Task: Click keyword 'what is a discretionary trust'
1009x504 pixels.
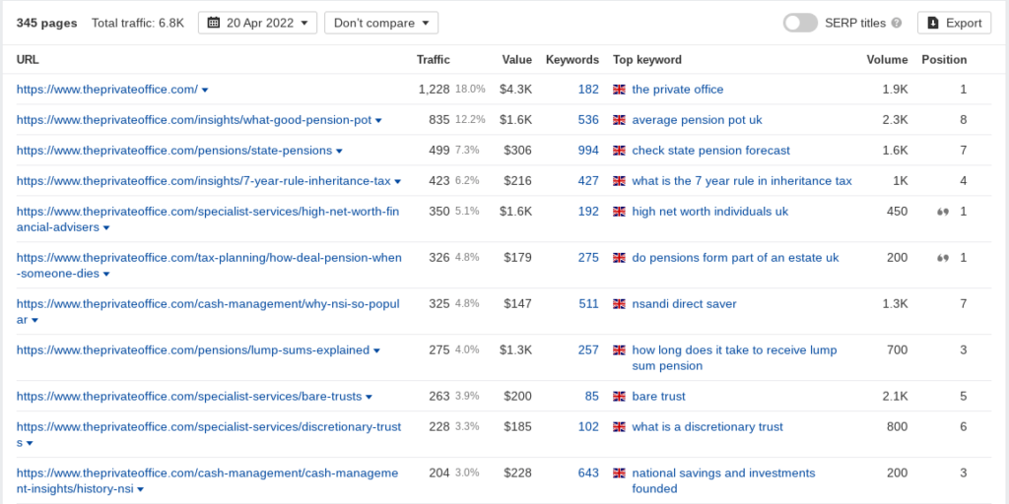Action: pyautogui.click(x=707, y=427)
